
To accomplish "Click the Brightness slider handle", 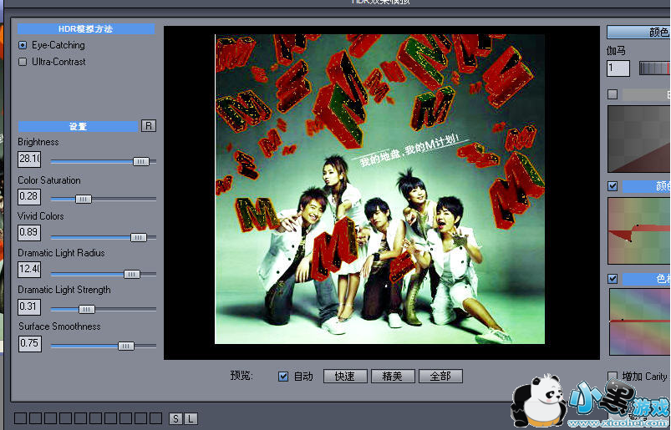I will point(140,161).
